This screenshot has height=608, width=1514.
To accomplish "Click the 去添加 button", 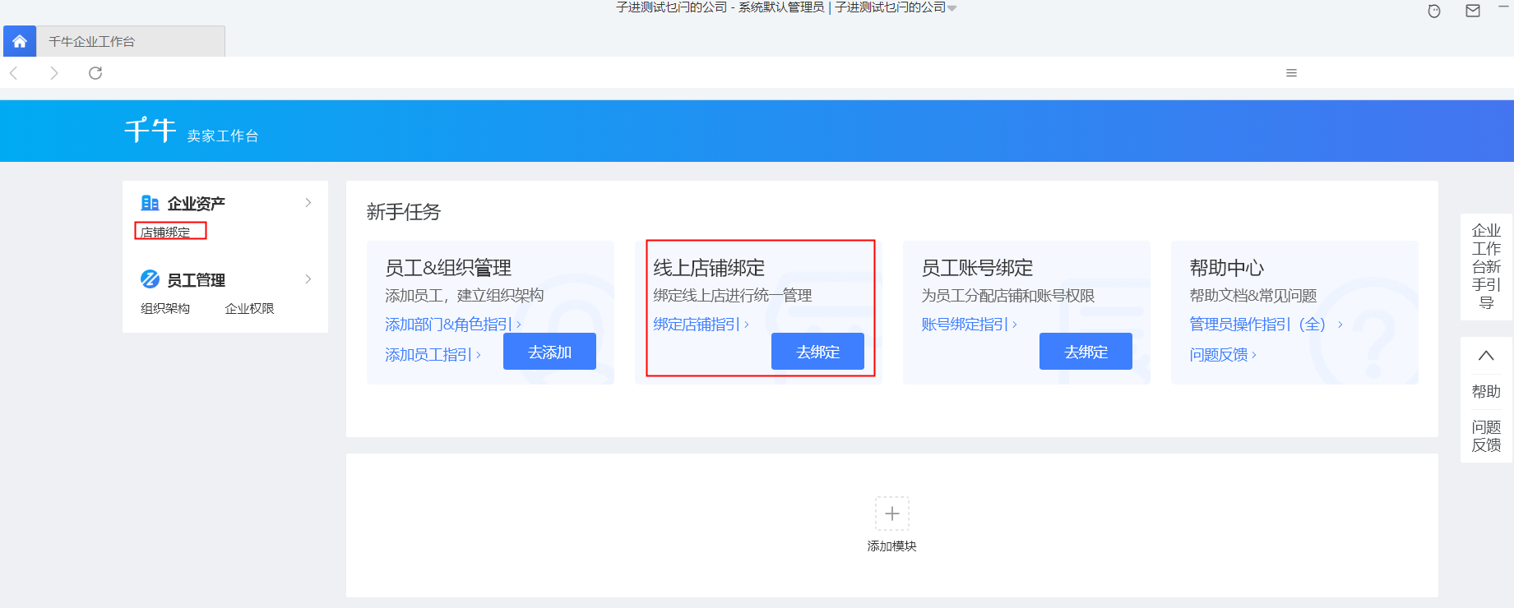I will point(549,352).
